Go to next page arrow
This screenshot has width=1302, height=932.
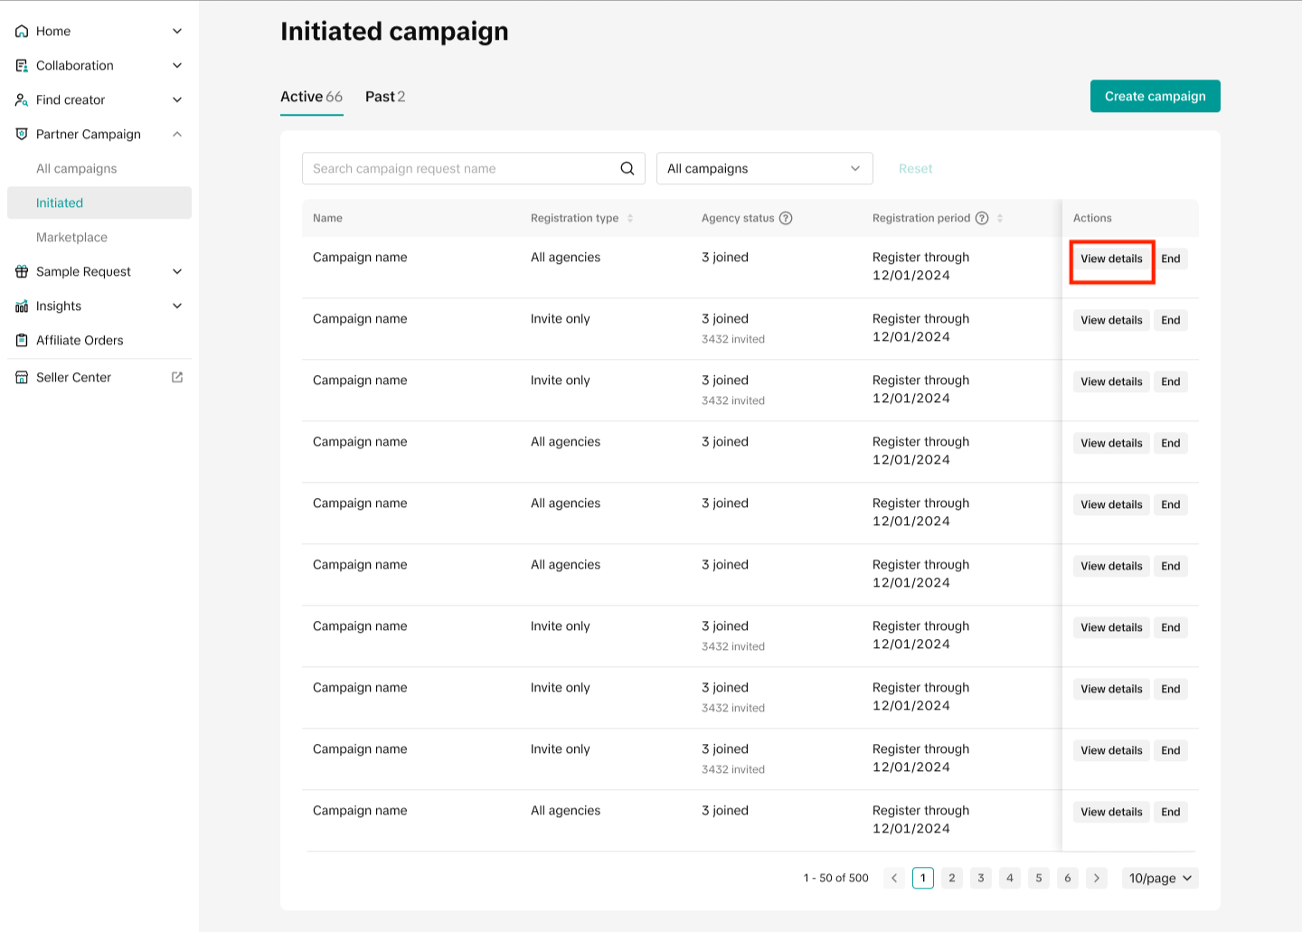(1097, 878)
